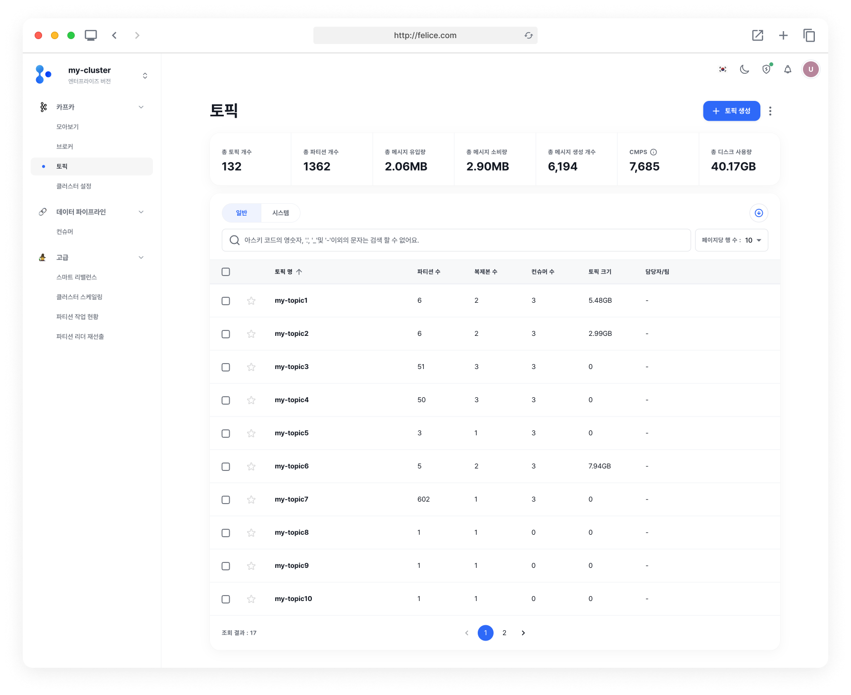
Task: Check the my-topic5 row checkbox
Action: coord(226,433)
